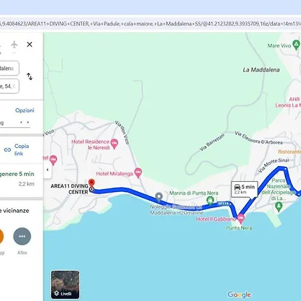Viewport: 301px width, 301px height.
Task: Copy the route link with Copia link
Action: click(17, 150)
